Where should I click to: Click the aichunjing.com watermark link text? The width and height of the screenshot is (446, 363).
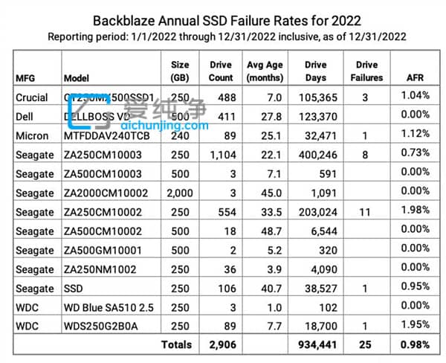pos(164,125)
